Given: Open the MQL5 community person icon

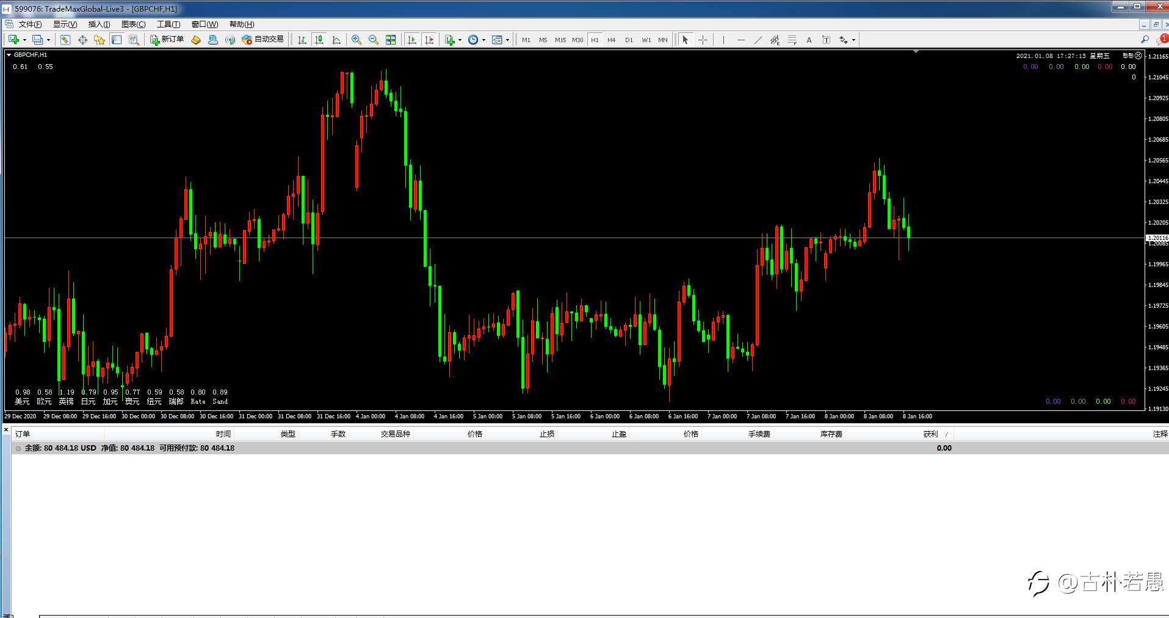Looking at the screenshot, I should coord(213,40).
